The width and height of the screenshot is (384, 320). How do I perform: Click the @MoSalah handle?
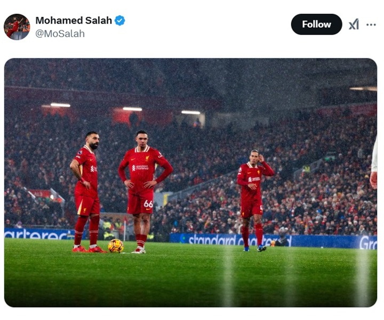click(x=60, y=34)
